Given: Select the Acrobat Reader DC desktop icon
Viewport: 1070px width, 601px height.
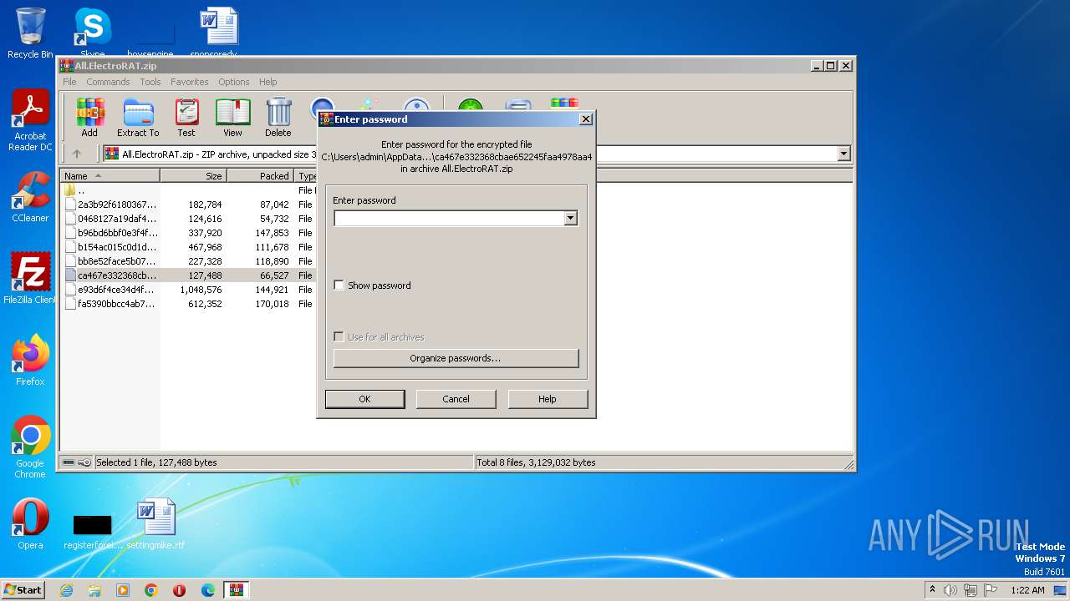Looking at the screenshot, I should pyautogui.click(x=30, y=121).
